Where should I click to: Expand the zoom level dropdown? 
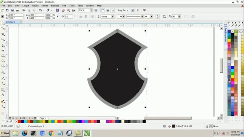coord(91,10)
